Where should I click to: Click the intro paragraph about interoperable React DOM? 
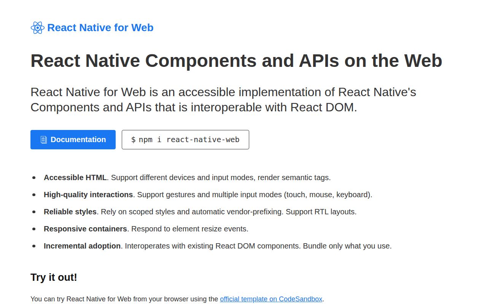click(223, 100)
